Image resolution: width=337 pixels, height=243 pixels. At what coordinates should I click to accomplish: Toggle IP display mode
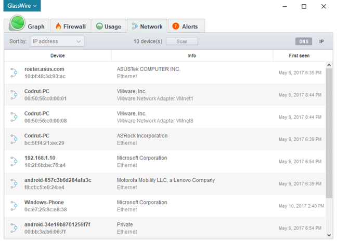click(321, 41)
